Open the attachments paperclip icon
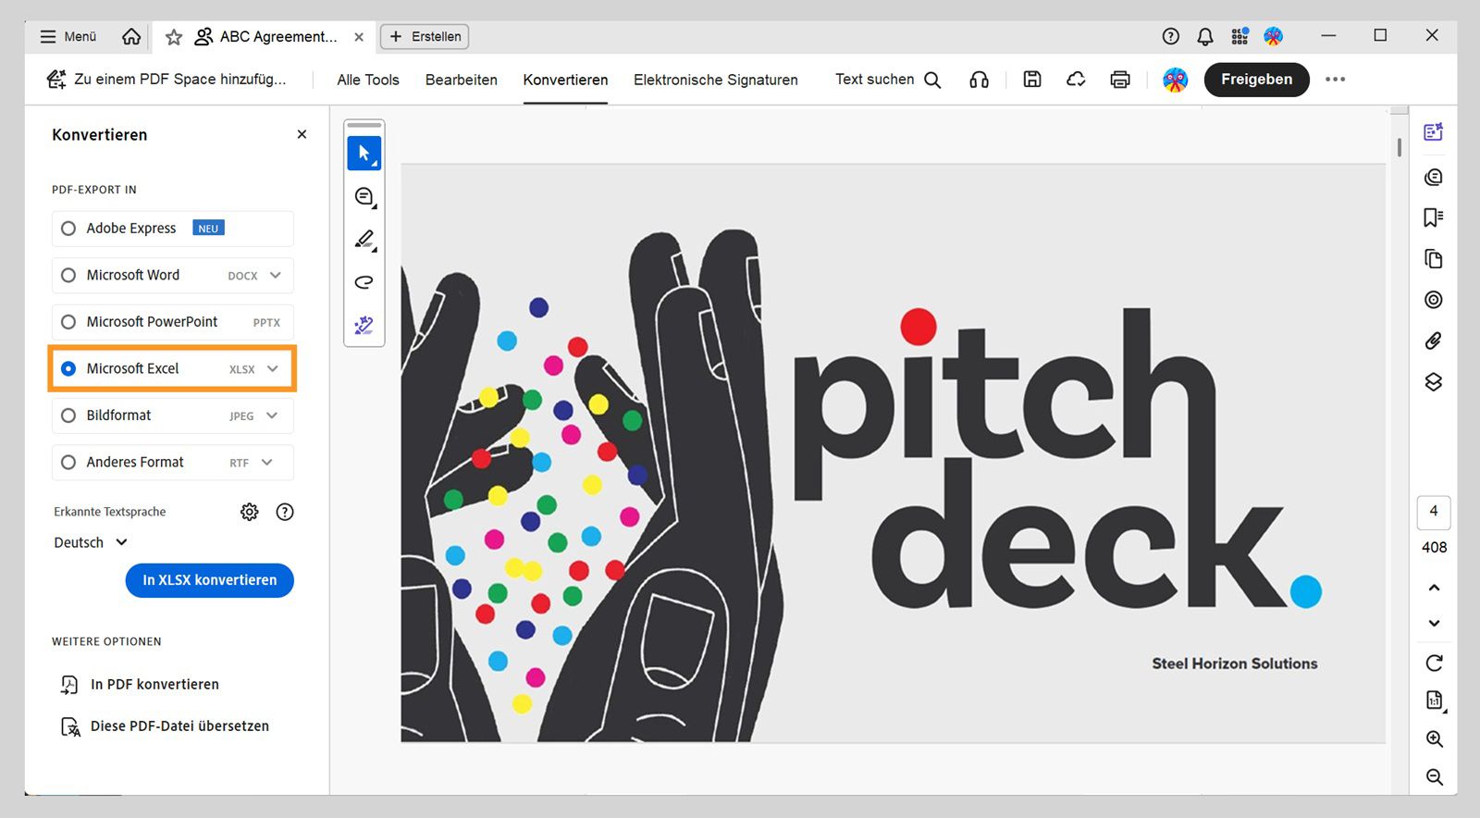This screenshot has height=818, width=1480. [1434, 341]
